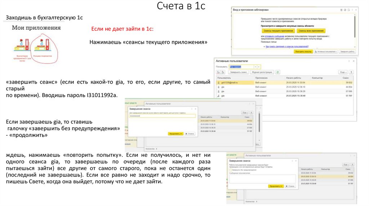Use the scrollbar in the blocked login dialog
Viewport: 369px width, 206px height.
355,26
